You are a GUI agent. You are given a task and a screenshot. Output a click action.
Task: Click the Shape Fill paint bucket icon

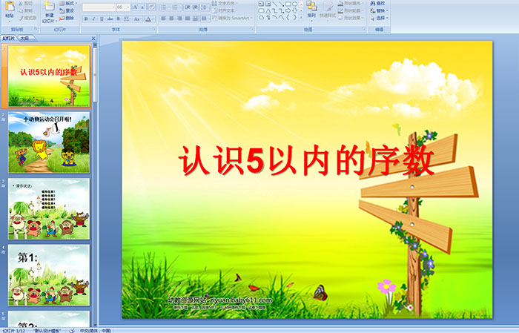[340, 3]
